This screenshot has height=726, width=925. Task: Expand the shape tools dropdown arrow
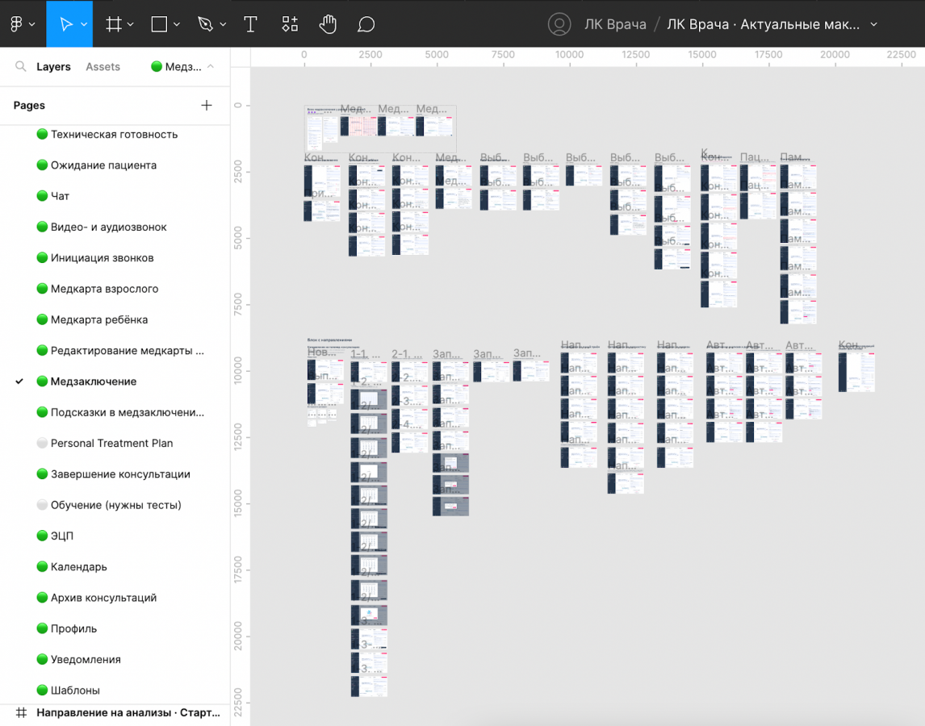pyautogui.click(x=177, y=25)
